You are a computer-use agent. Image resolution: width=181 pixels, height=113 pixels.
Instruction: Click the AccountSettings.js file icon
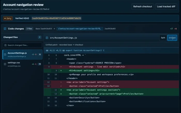click(x=5, y=54)
